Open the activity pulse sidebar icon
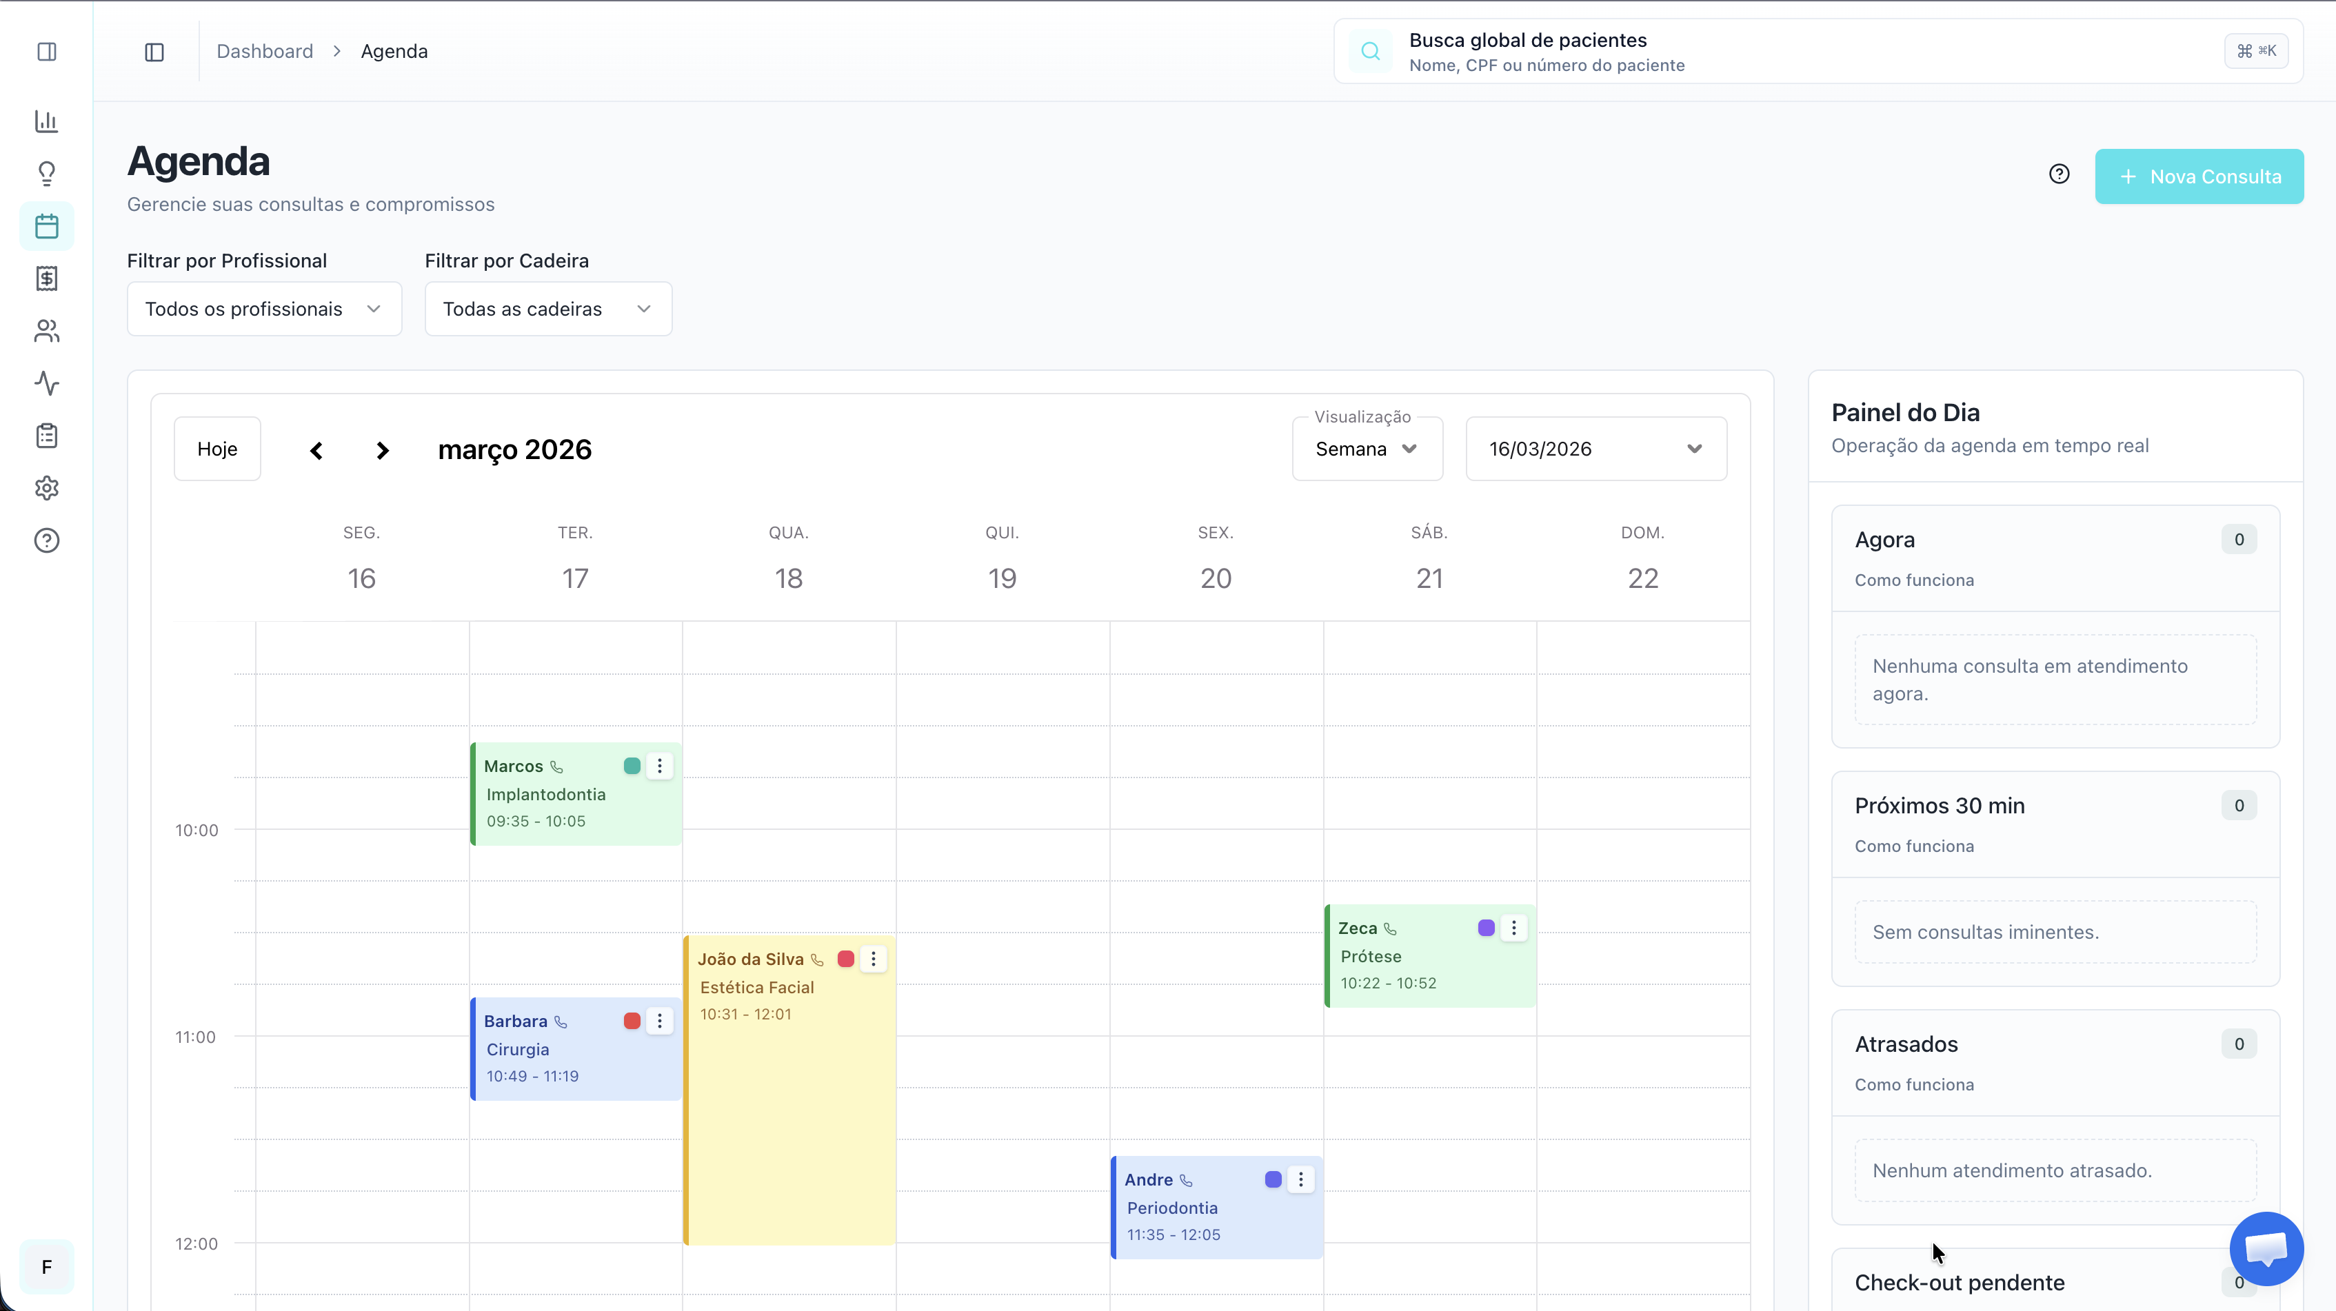The width and height of the screenshot is (2336, 1311). click(46, 383)
